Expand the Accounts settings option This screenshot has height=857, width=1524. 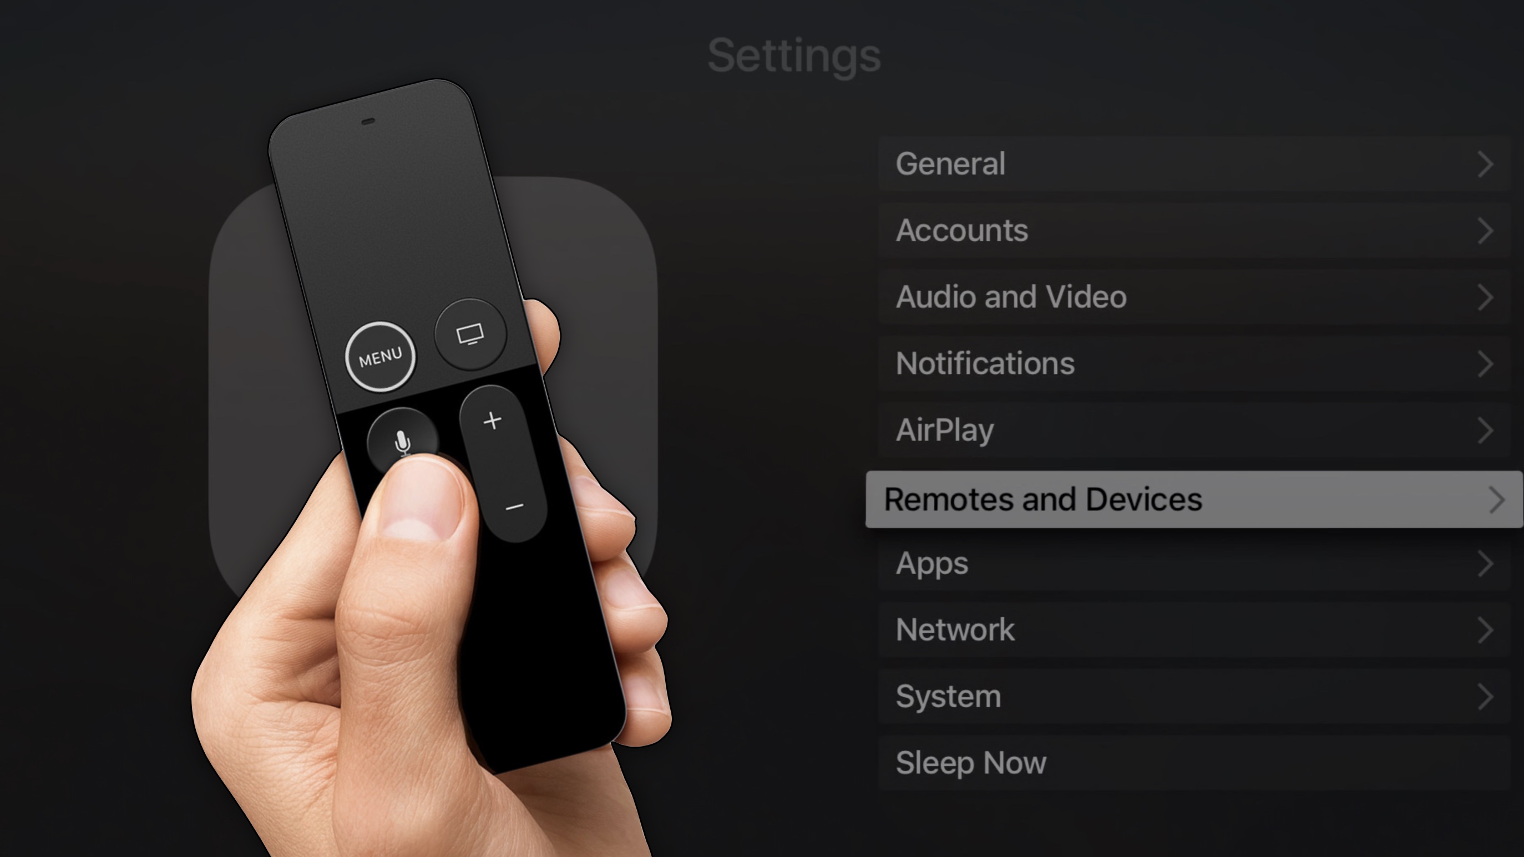tap(1196, 229)
